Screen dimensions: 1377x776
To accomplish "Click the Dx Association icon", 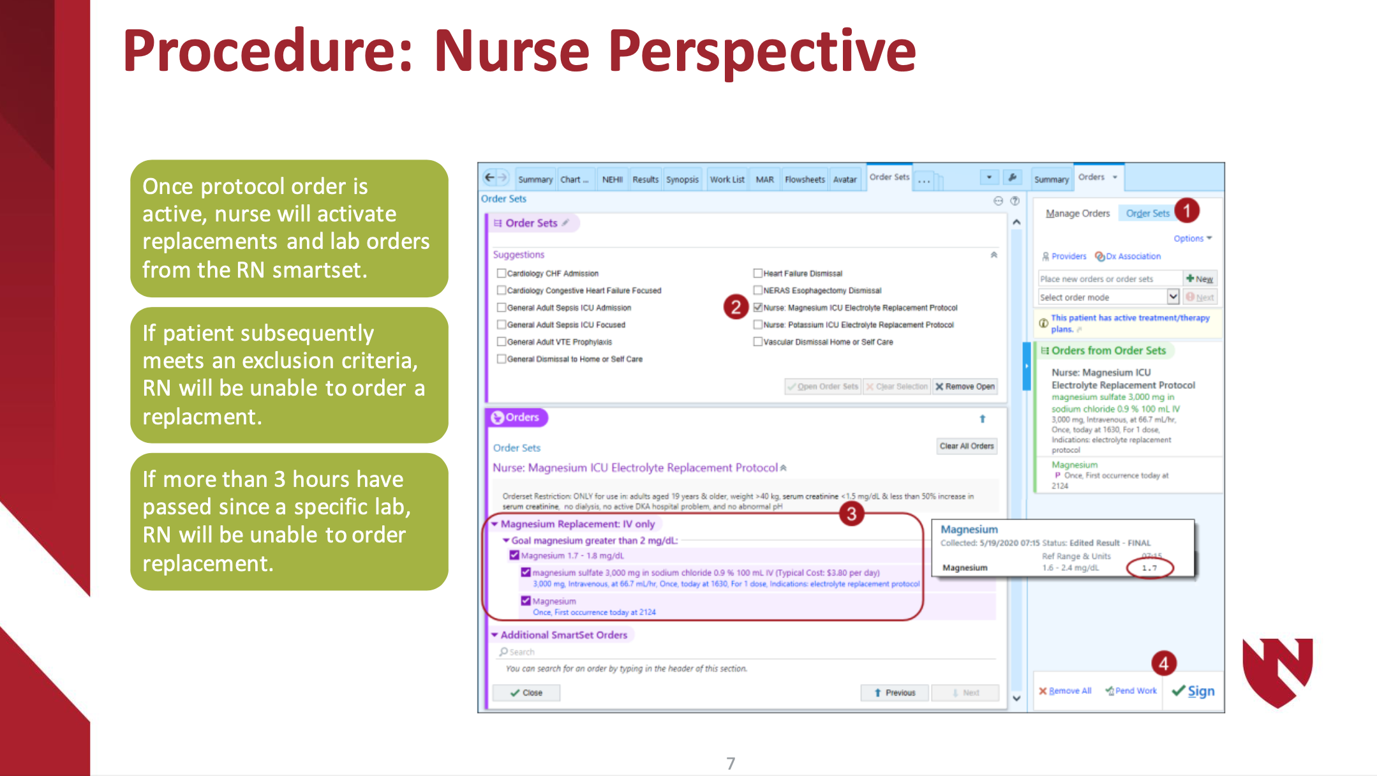I will coord(1099,256).
